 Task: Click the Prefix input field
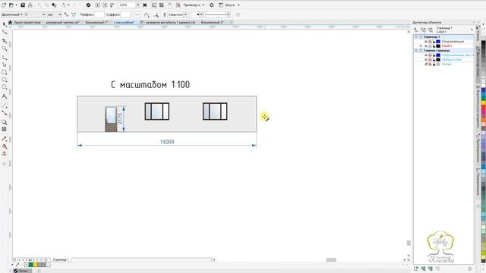click(x=99, y=14)
